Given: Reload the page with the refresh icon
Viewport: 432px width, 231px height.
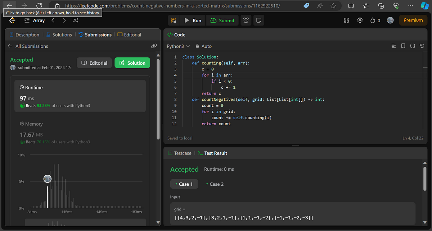Looking at the screenshot, I should tap(39, 6).
